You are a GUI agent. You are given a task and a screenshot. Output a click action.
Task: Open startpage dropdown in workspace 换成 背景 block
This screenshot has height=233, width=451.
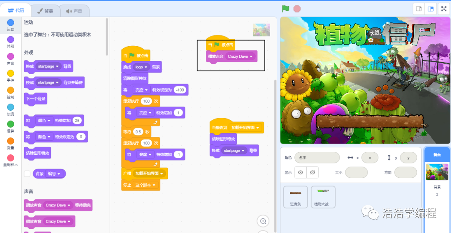[x=234, y=151]
